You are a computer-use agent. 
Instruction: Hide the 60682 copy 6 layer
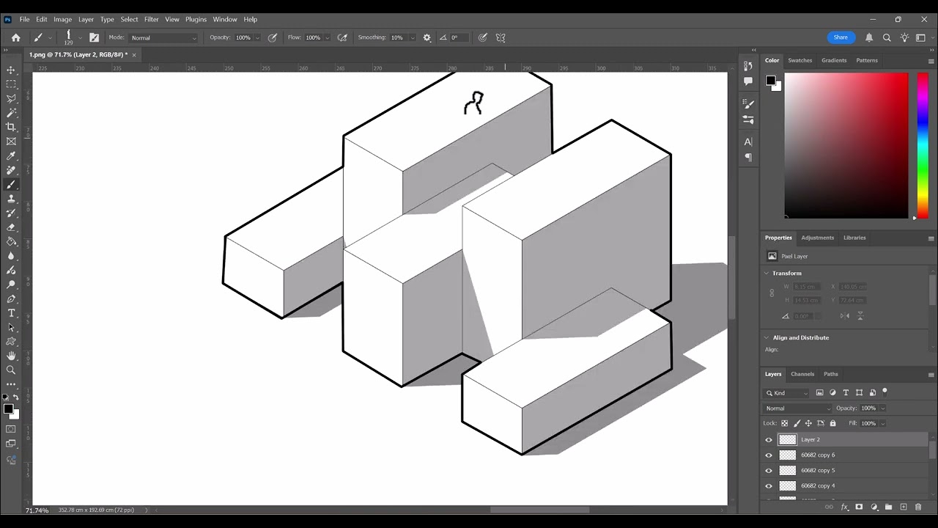pyautogui.click(x=769, y=455)
